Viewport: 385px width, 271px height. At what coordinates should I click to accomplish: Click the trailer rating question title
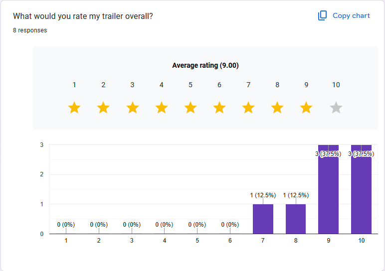(x=83, y=16)
